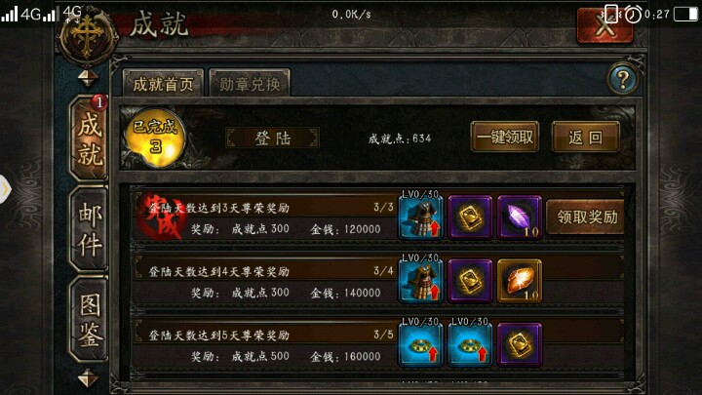Expand sidebar upward with top diamond arrow
Screen dimensions: 702x395
(88, 78)
